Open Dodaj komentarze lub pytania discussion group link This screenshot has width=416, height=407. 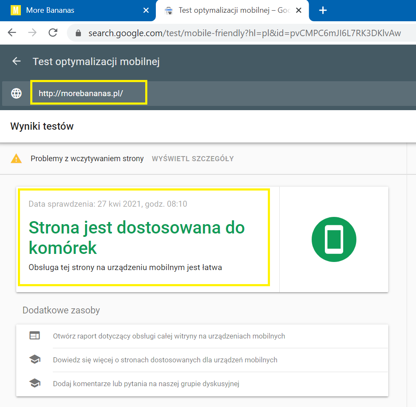point(146,384)
